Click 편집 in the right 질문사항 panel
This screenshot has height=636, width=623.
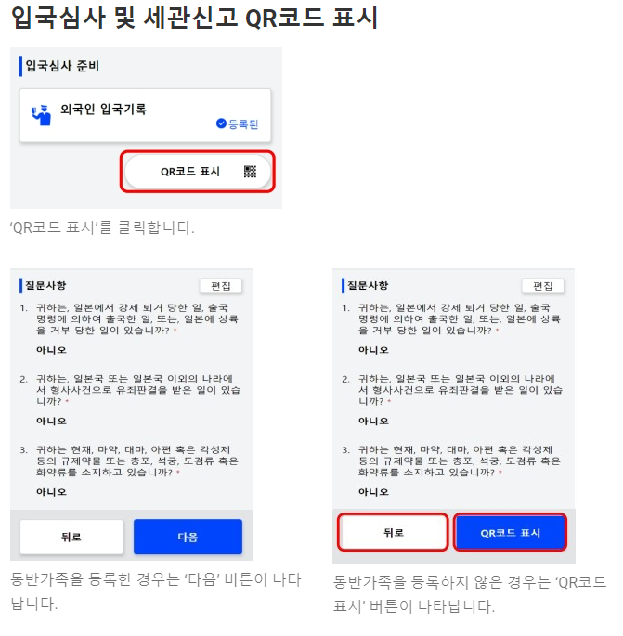click(543, 286)
